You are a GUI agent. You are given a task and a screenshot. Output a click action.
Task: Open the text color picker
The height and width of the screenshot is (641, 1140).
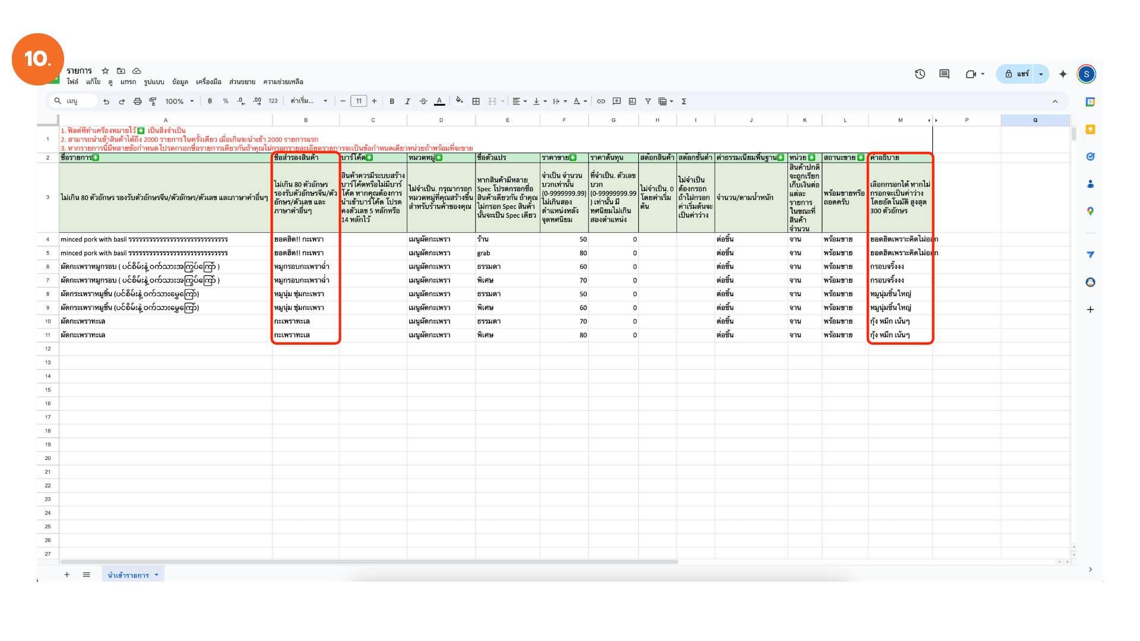(x=439, y=101)
